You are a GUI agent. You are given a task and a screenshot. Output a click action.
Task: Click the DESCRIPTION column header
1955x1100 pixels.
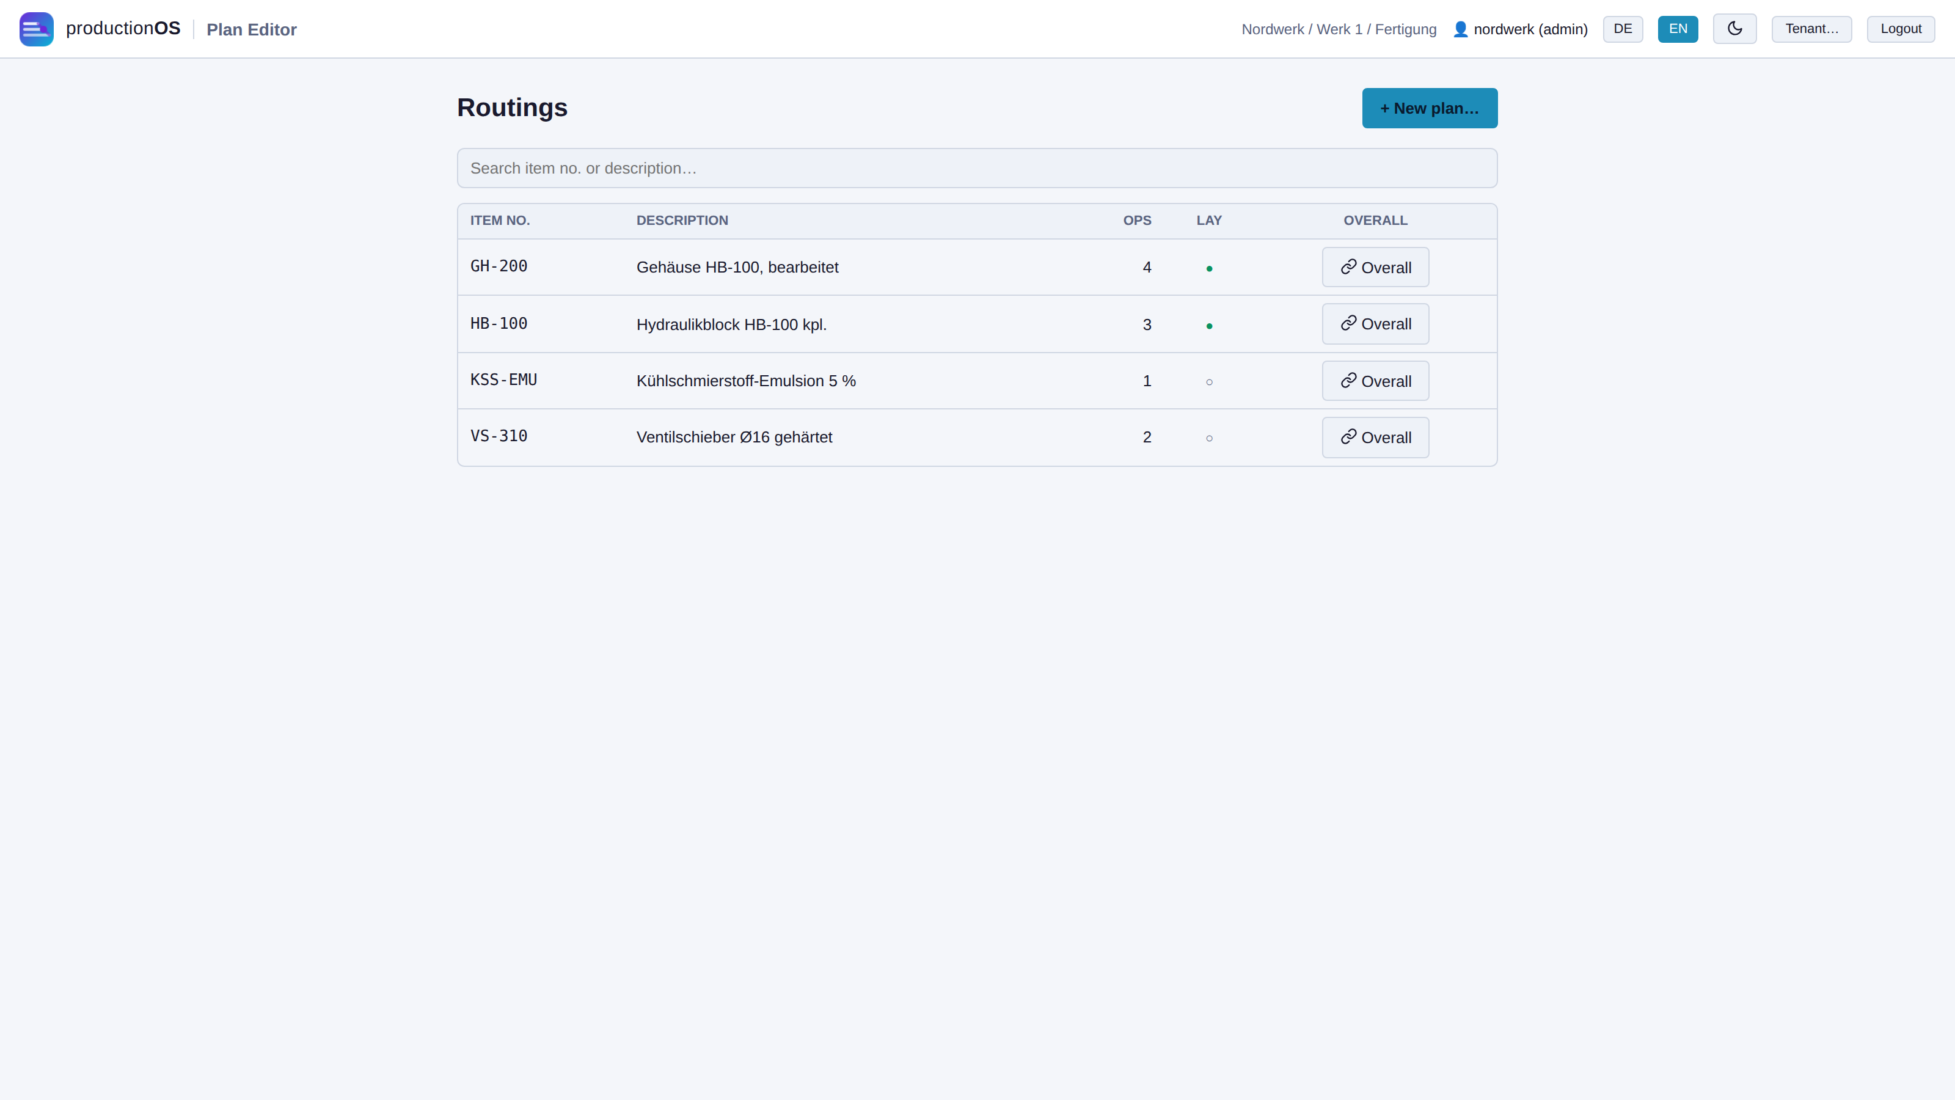click(x=682, y=220)
